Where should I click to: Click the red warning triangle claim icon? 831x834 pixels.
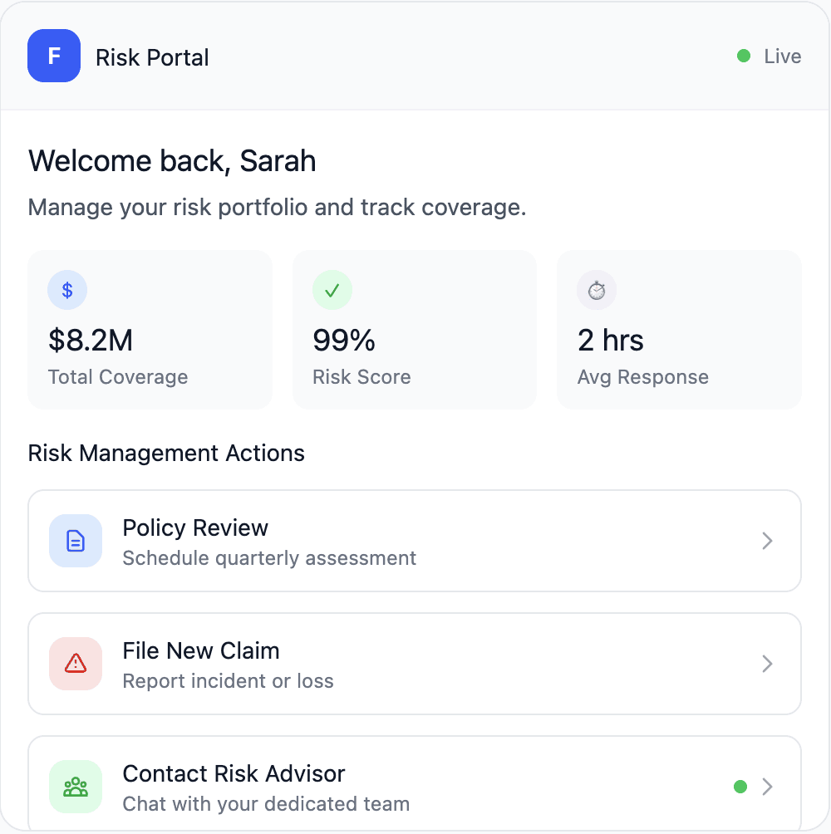tap(76, 663)
